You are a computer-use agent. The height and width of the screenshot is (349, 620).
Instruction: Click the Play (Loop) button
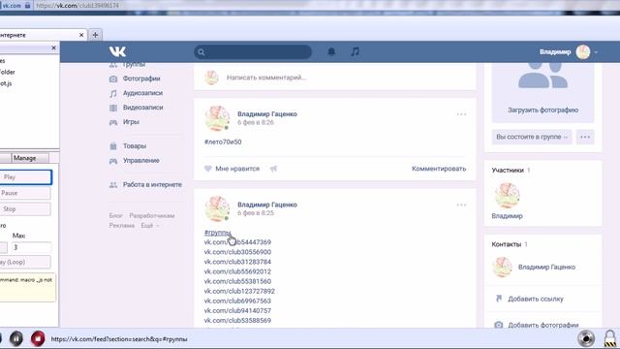25,262
